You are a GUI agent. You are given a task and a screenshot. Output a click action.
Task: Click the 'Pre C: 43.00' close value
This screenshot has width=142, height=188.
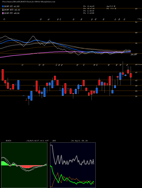[x=89, y=13]
